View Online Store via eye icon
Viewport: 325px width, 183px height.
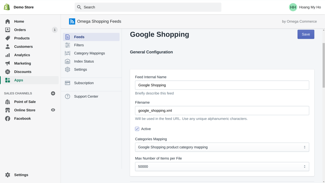click(x=53, y=110)
